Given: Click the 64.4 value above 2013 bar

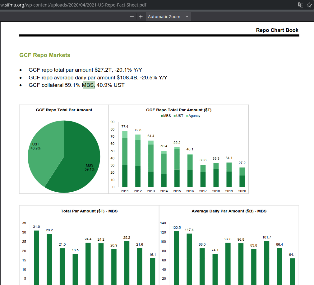Looking at the screenshot, I should (151, 136).
